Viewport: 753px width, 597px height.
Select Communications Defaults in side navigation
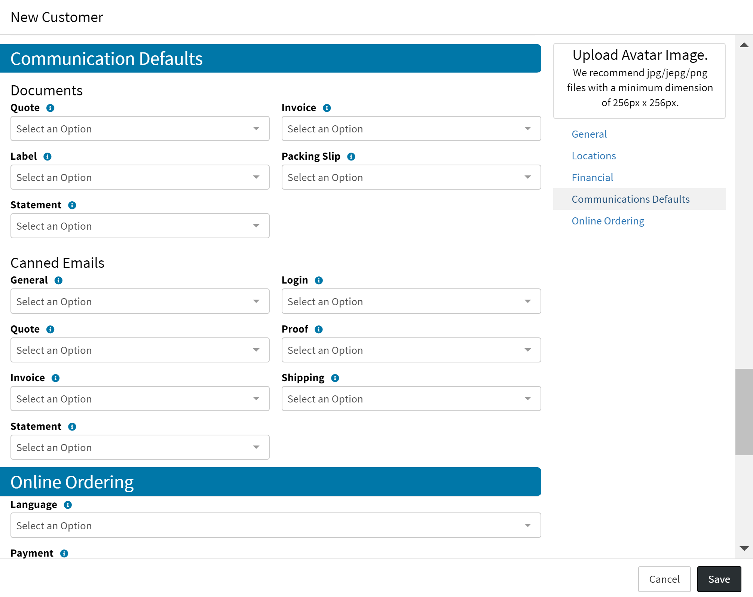click(630, 199)
